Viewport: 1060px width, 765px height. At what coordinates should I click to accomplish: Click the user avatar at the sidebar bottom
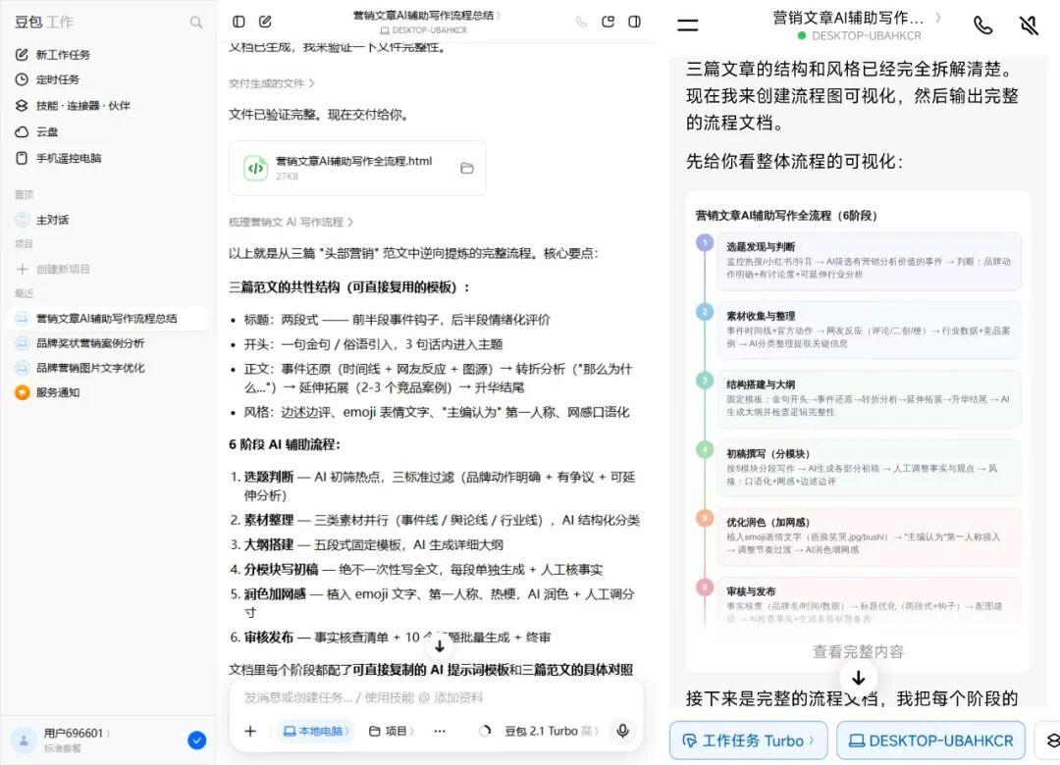click(x=24, y=740)
